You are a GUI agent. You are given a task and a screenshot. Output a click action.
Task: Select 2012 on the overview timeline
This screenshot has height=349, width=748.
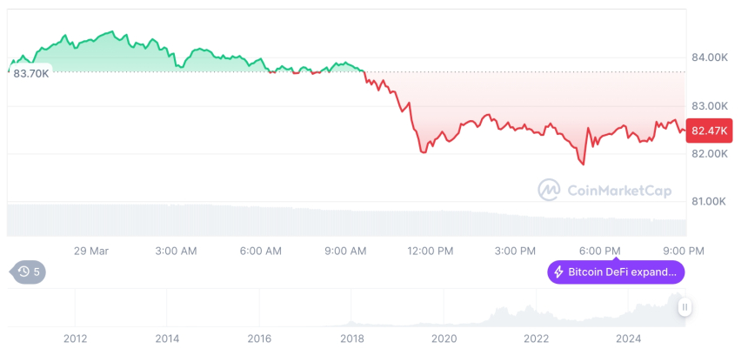76,339
